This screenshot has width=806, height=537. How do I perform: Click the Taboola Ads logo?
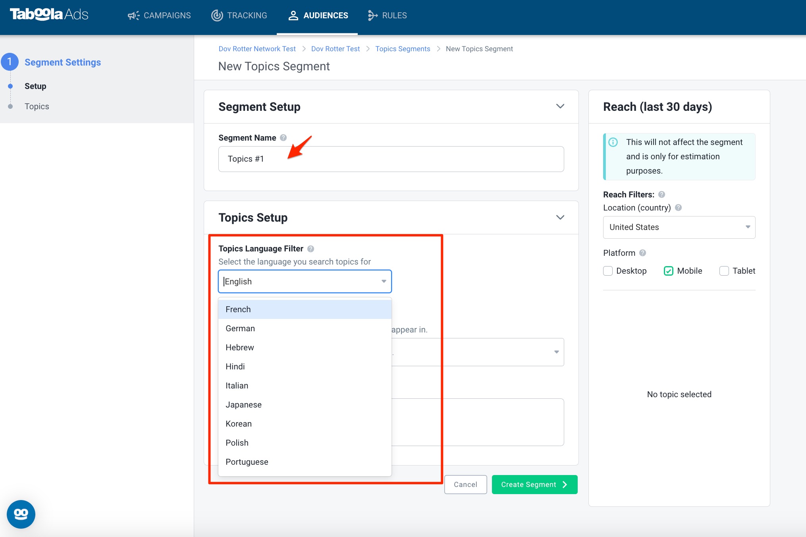point(49,15)
